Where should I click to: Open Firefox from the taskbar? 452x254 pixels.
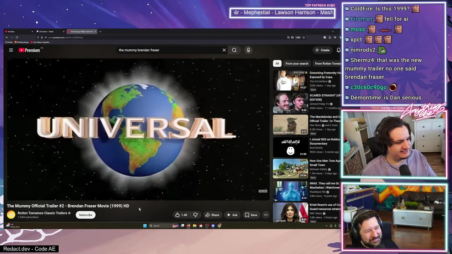(189, 226)
